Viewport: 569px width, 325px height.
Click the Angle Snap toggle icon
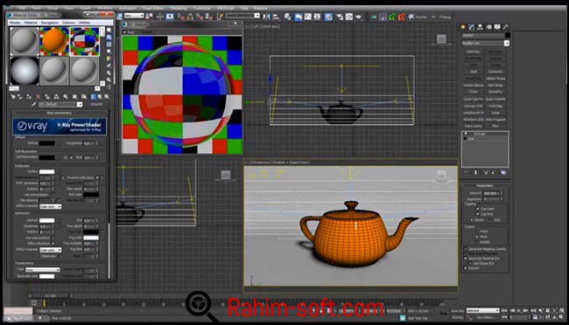189,17
